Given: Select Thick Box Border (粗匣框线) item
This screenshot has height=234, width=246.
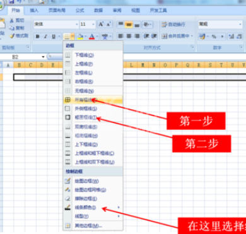Looking at the screenshot, I should pos(93,118).
